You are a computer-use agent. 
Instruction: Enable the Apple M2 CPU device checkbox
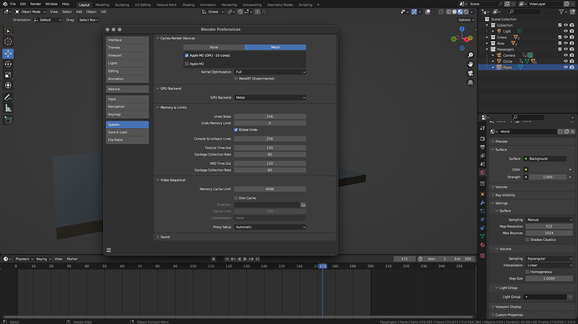point(187,64)
